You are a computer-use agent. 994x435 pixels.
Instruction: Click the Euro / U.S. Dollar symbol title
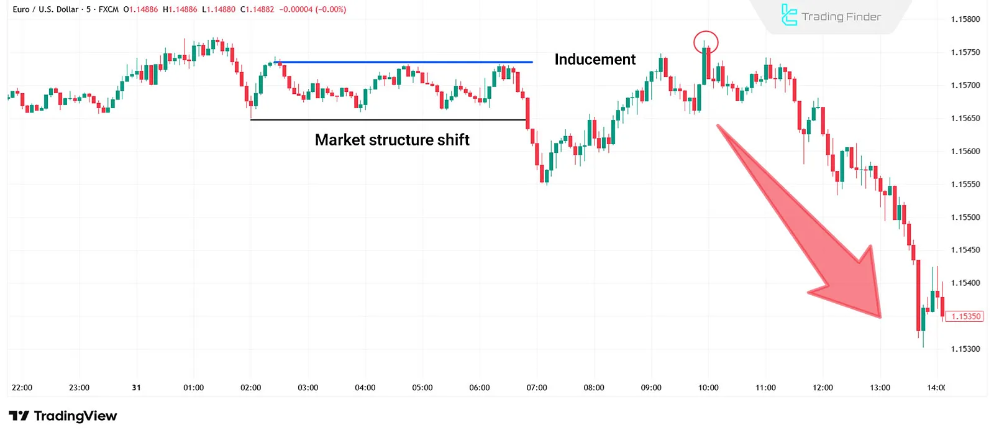click(45, 9)
